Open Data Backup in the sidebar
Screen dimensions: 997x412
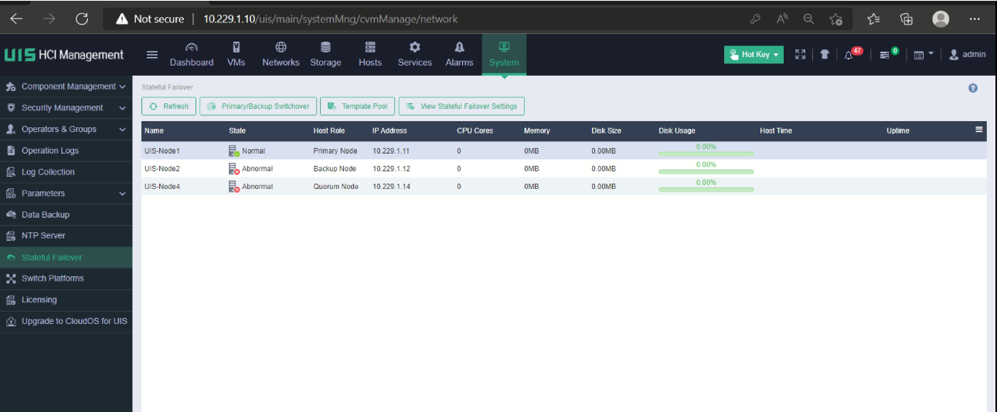[x=66, y=214]
